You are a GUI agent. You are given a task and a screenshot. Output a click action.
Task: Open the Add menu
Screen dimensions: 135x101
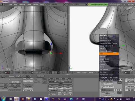click(x=15, y=4)
